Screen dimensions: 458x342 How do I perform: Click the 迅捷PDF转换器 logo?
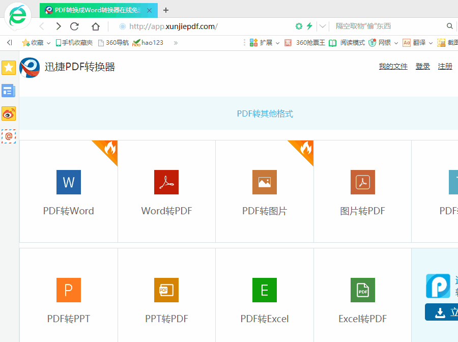30,68
